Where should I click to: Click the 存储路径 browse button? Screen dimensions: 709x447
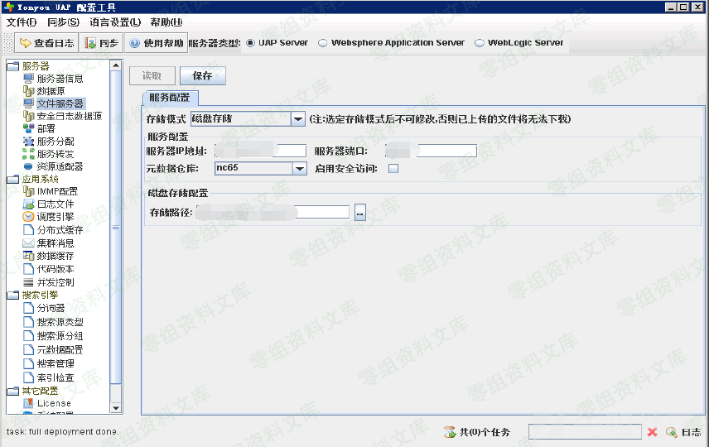[359, 213]
